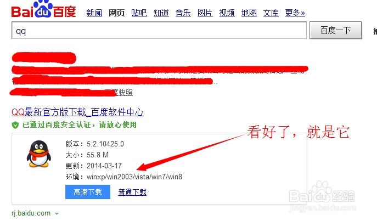Click the rj.baidu.com source URL

click(31, 213)
